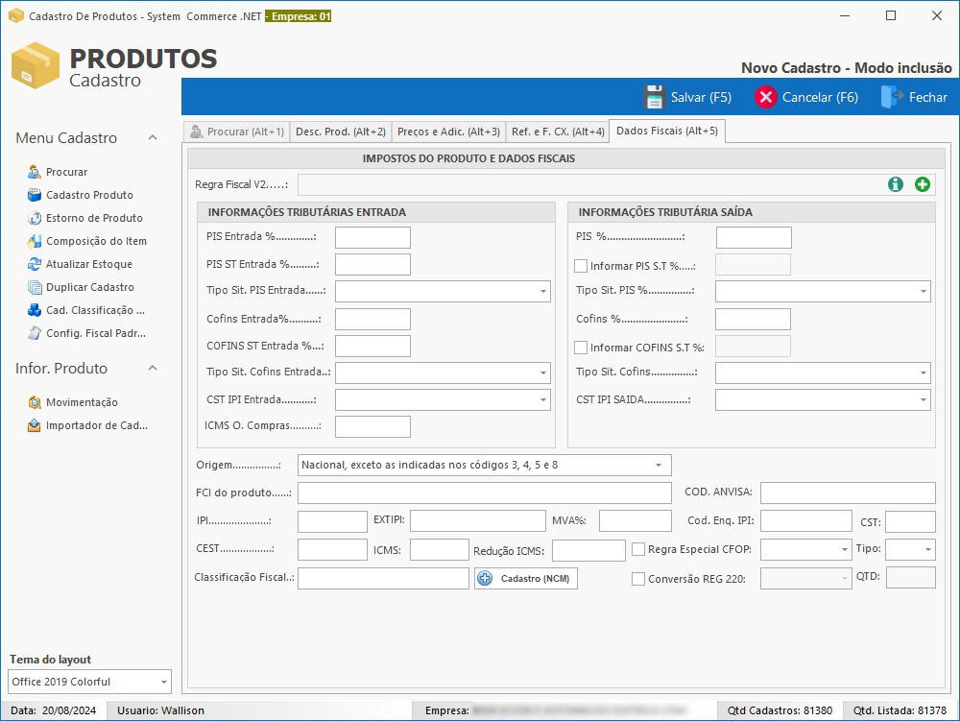Open the Tipo Sit. PIS Entrada dropdown
The width and height of the screenshot is (960, 721).
tap(542, 291)
